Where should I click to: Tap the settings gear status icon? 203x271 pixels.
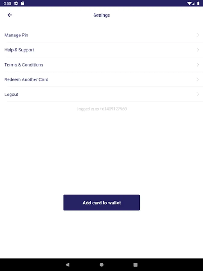16,3
